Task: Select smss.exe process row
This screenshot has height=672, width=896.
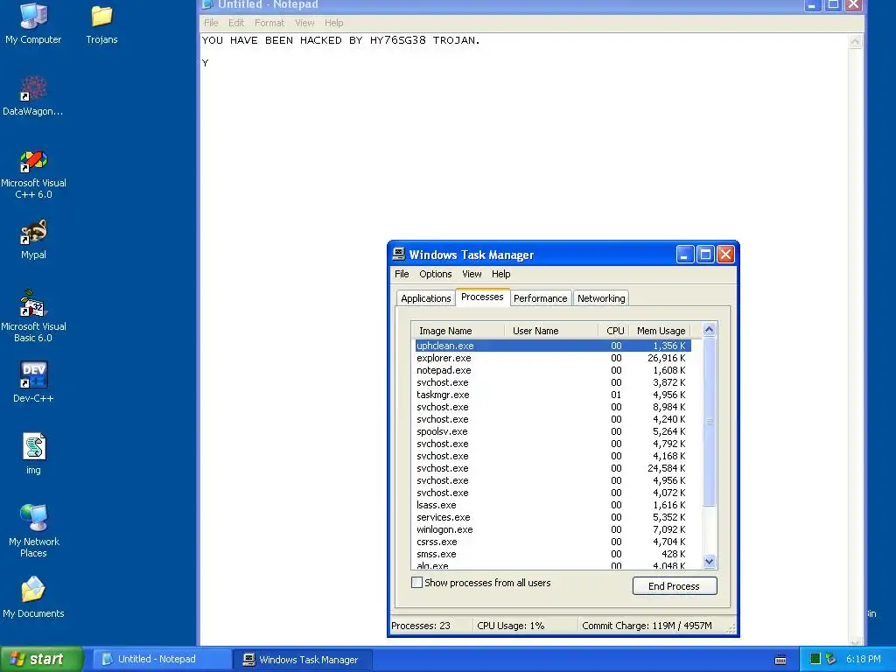Action: (x=553, y=554)
